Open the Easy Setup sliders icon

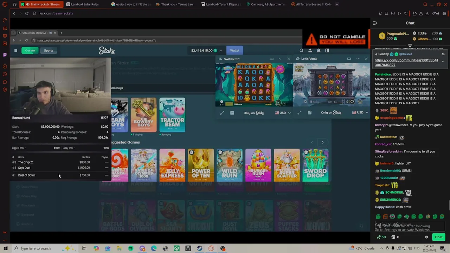coord(444,13)
